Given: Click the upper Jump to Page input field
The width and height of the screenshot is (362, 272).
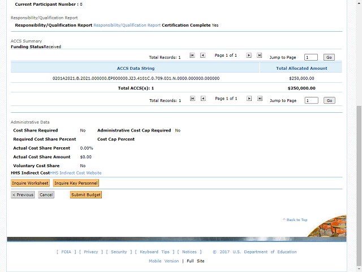Looking at the screenshot, I should pos(311,57).
